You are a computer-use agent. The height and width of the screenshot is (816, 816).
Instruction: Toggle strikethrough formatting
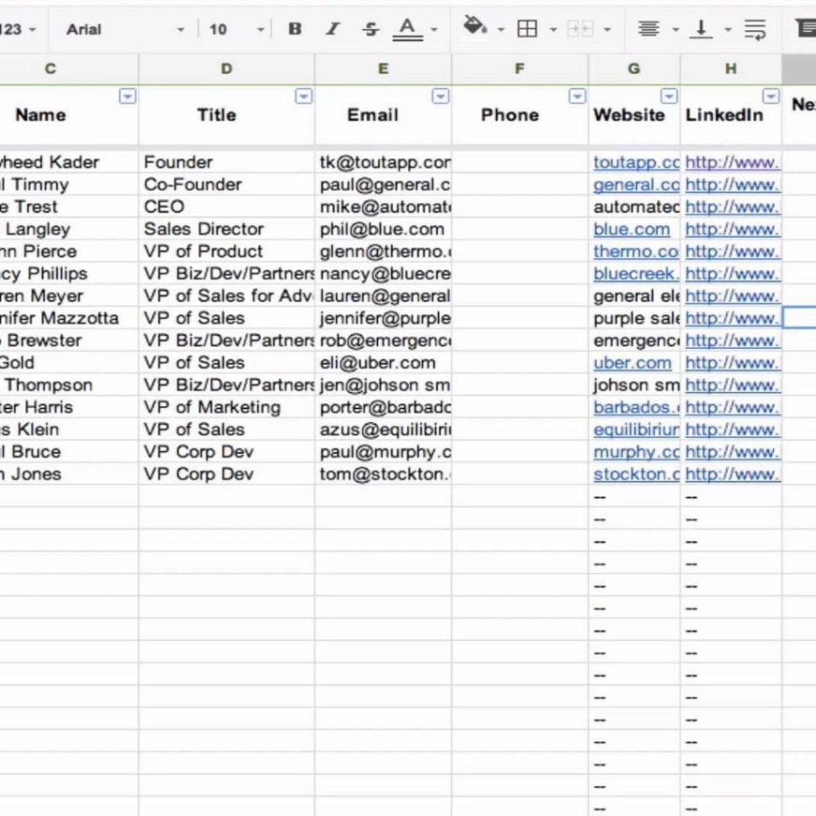coord(370,28)
